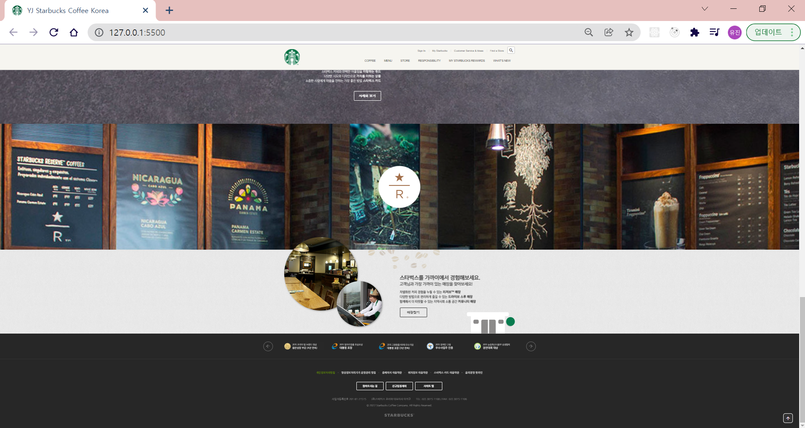The image size is (805, 428).
Task: Open zoom magnifier icon in address bar
Action: tap(589, 32)
